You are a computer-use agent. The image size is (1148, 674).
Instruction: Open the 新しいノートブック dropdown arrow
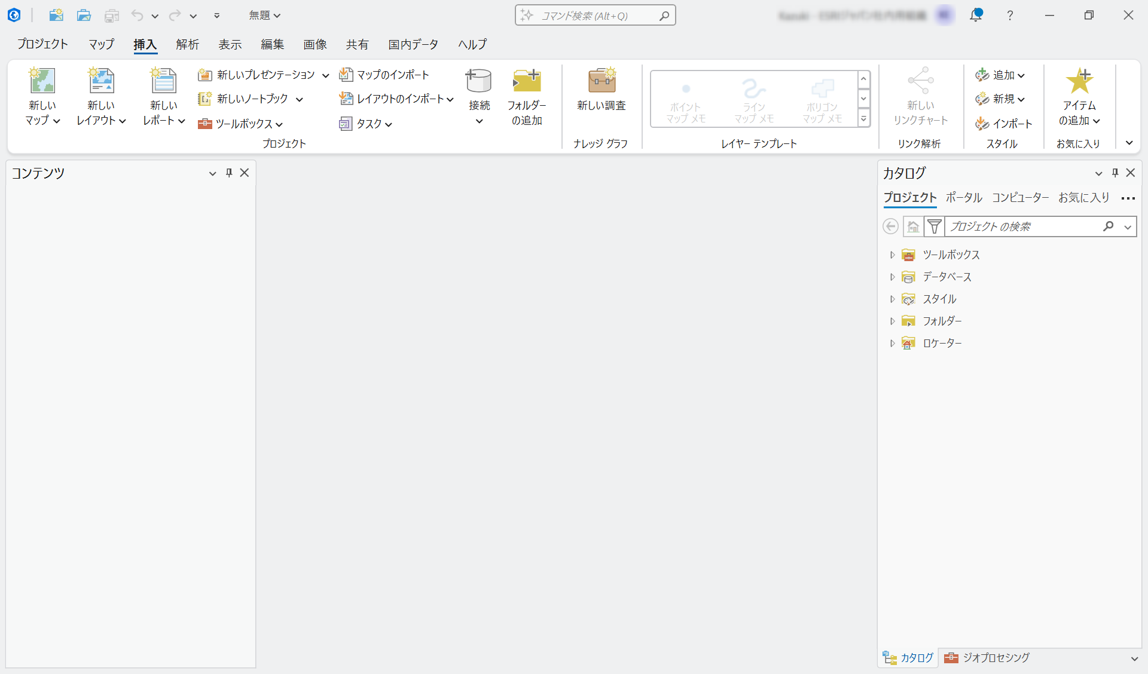(x=300, y=99)
